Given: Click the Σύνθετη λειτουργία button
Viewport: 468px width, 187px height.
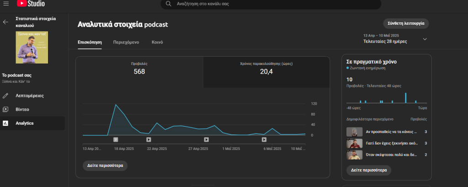Looking at the screenshot, I should click(x=406, y=23).
